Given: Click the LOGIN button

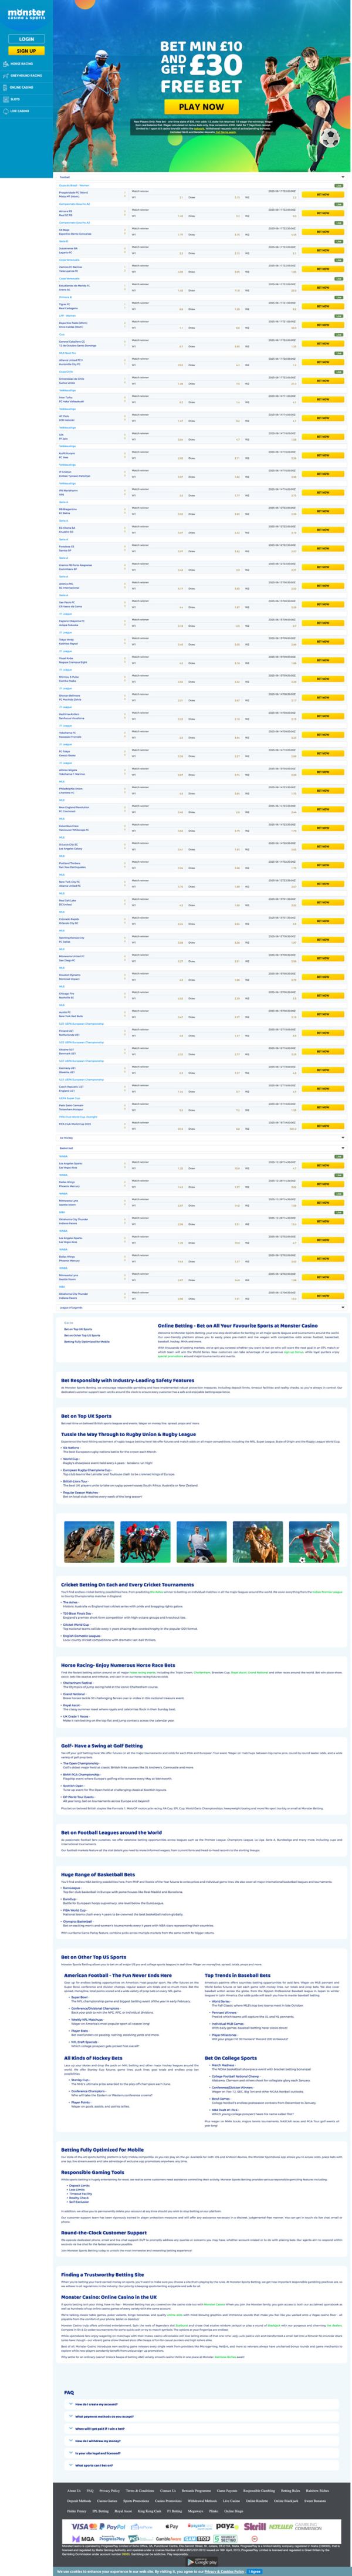Looking at the screenshot, I should [26, 39].
